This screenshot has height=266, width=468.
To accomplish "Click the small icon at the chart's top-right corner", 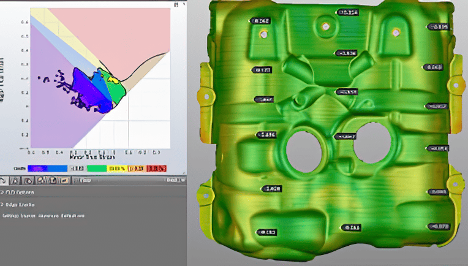I will tap(177, 4).
